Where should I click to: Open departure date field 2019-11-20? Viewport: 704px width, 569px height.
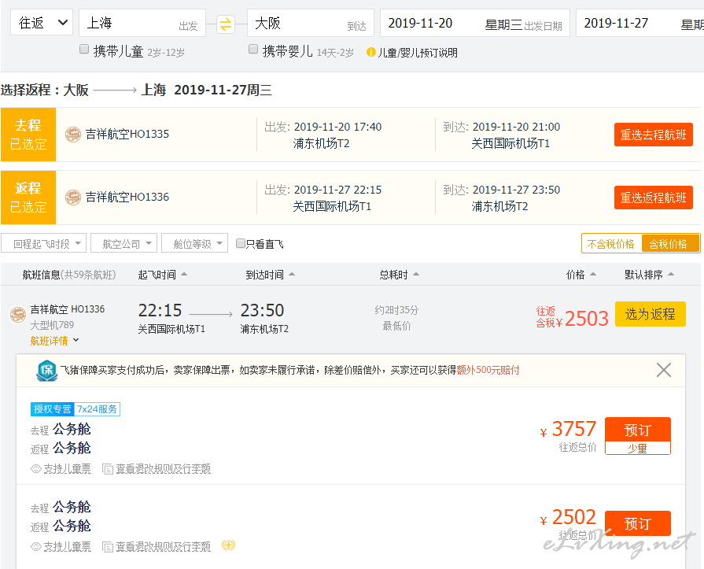pos(475,23)
